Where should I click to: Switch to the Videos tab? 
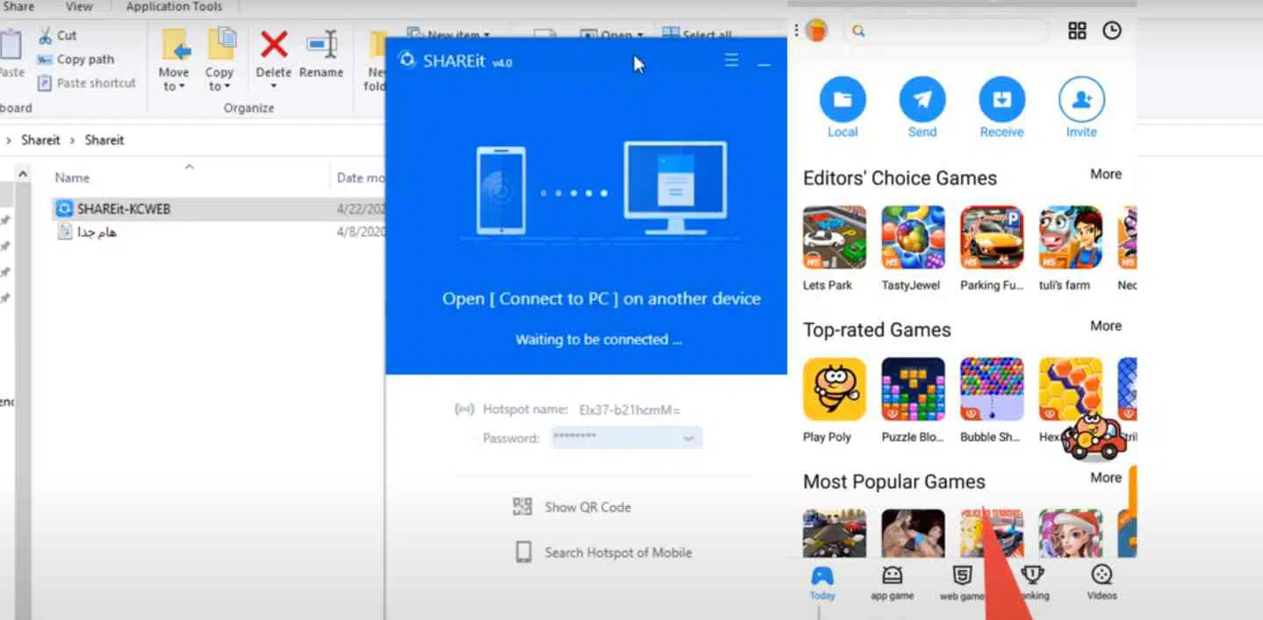(1102, 583)
